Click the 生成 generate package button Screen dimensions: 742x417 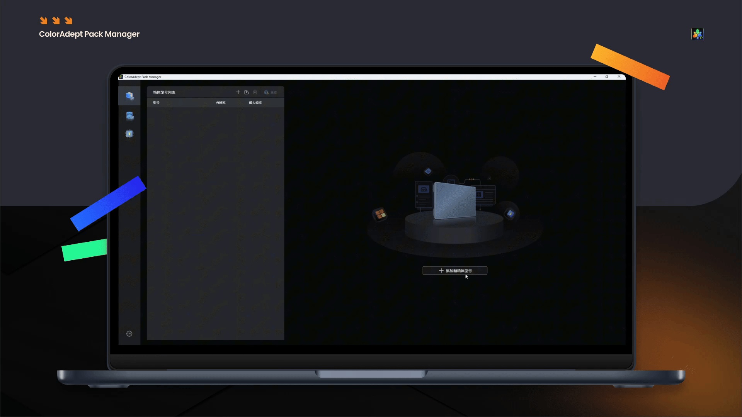pos(271,92)
